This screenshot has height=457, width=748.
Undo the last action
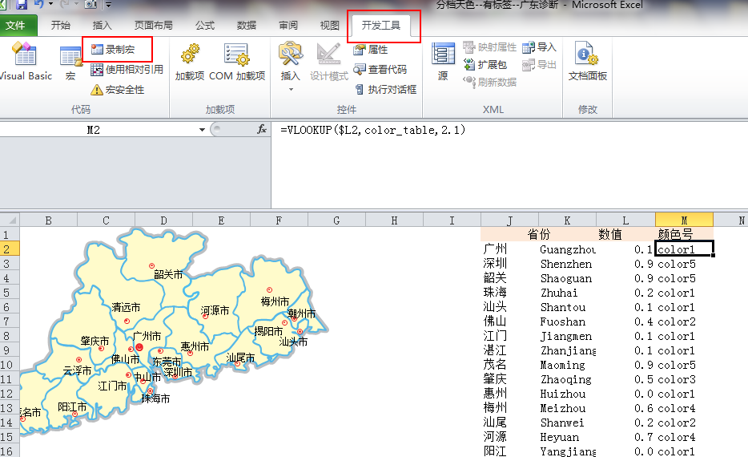point(39,5)
